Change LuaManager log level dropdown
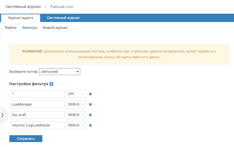Viewport: 234px width, 147px height. click(x=76, y=104)
